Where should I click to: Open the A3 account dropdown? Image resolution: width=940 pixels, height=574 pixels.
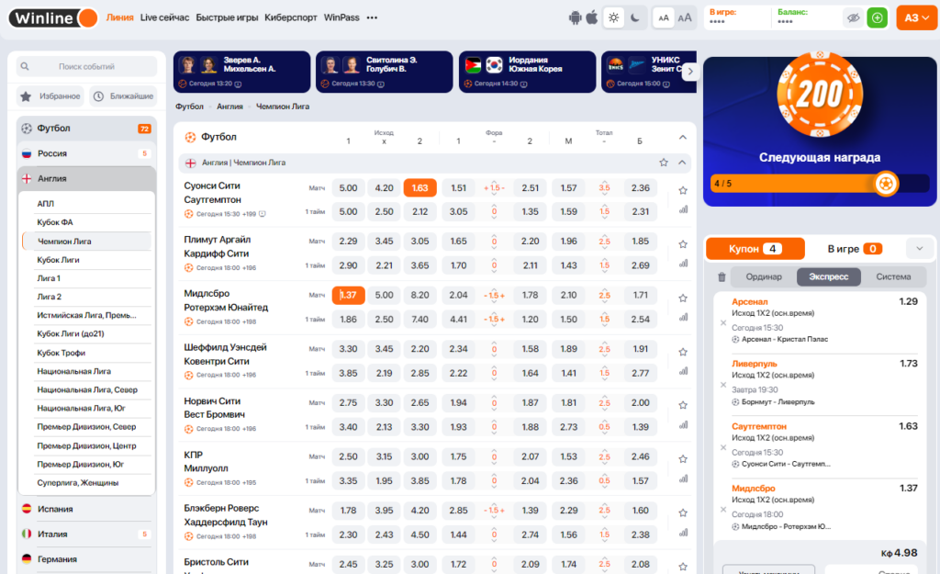[917, 18]
